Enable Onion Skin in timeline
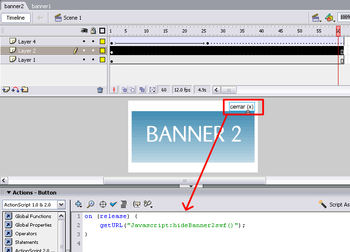This screenshot has width=350, height=252. click(x=124, y=90)
